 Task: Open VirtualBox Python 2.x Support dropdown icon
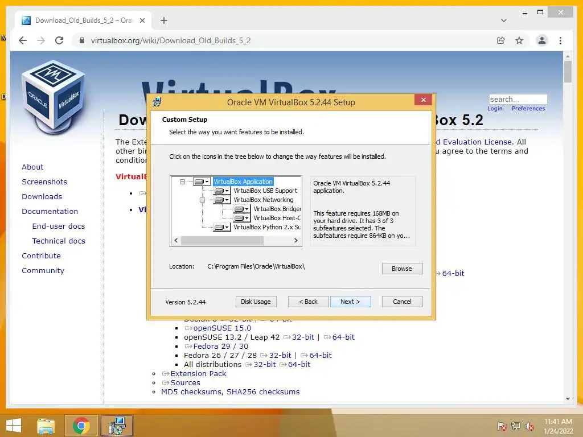click(x=221, y=227)
